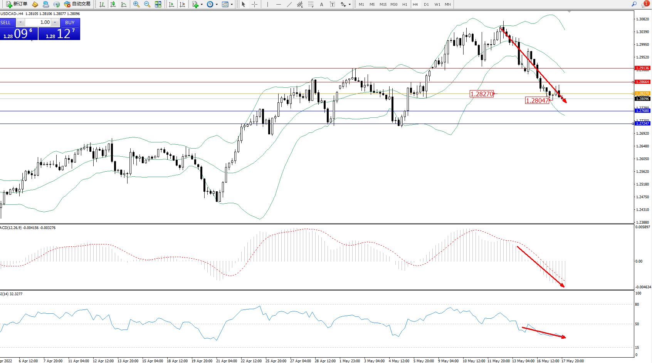The height and width of the screenshot is (363, 652).
Task: Click the 1.28664 horizontal line price label
Action: [x=642, y=82]
